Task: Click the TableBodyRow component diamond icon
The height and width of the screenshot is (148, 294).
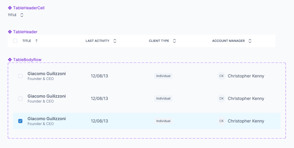Action: click(x=10, y=60)
